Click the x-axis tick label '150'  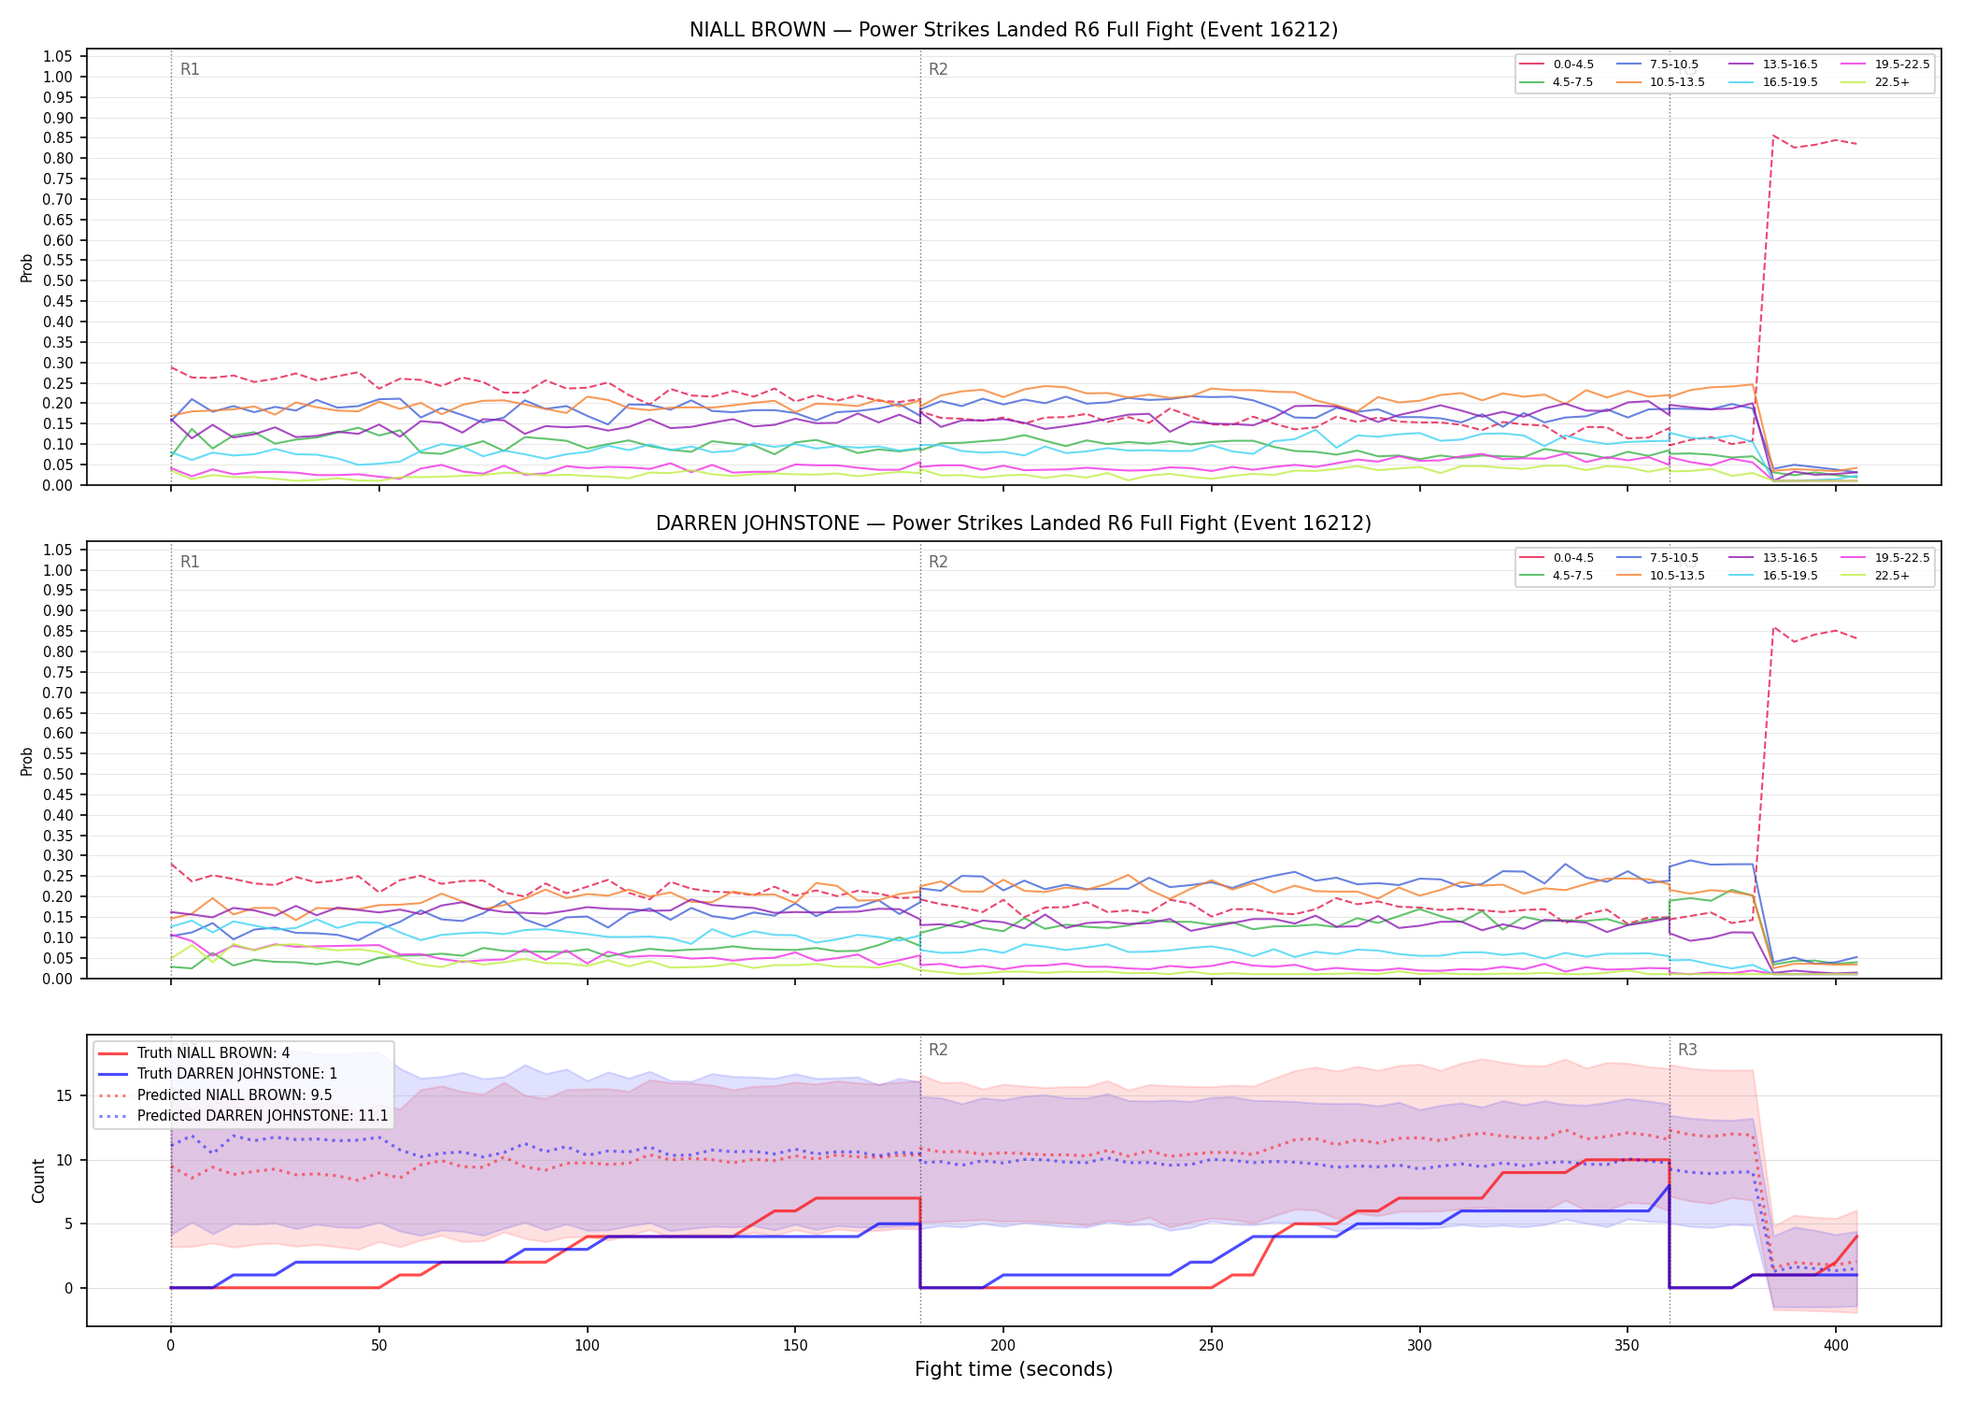tap(795, 1346)
